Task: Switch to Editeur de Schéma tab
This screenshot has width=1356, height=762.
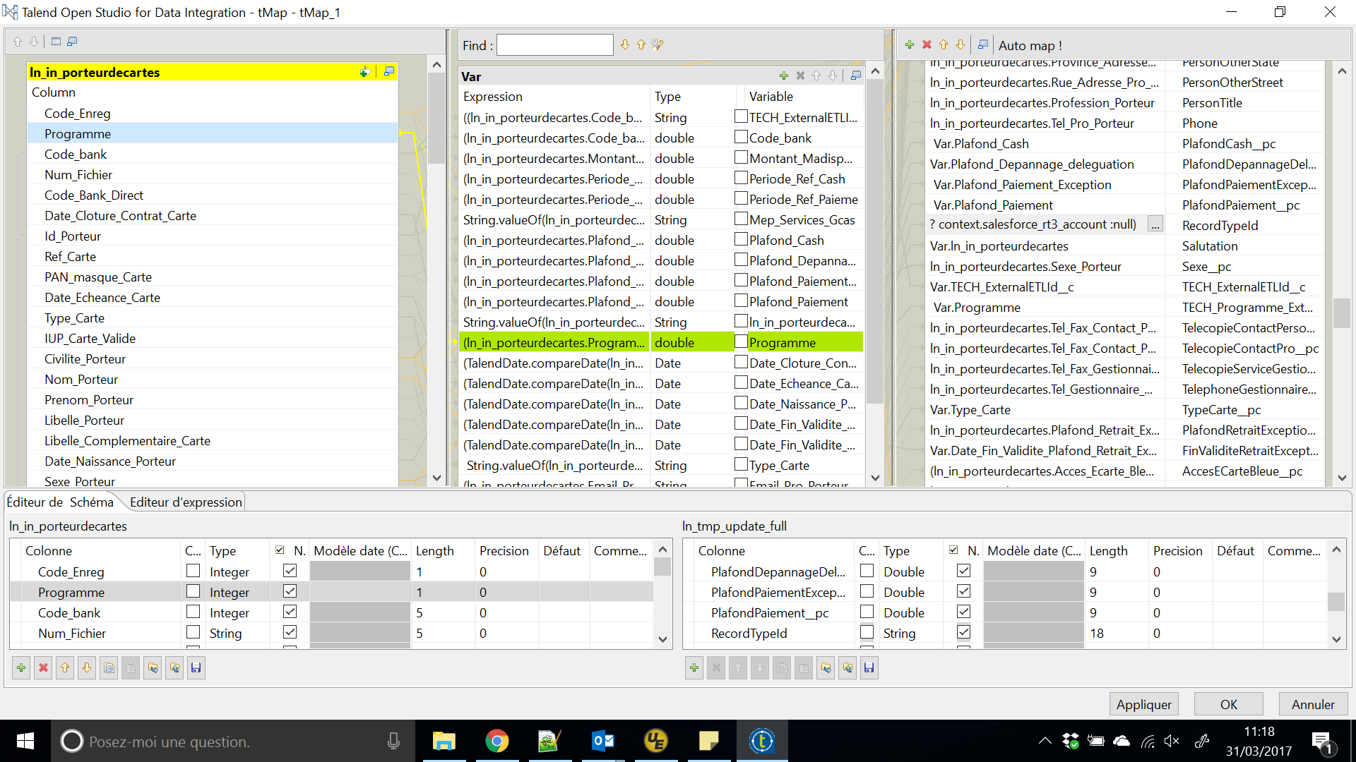Action: (x=60, y=502)
